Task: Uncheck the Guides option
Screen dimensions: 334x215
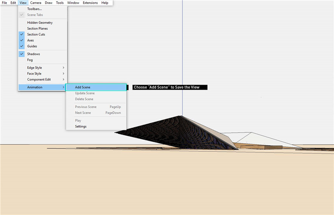Action: (32, 46)
